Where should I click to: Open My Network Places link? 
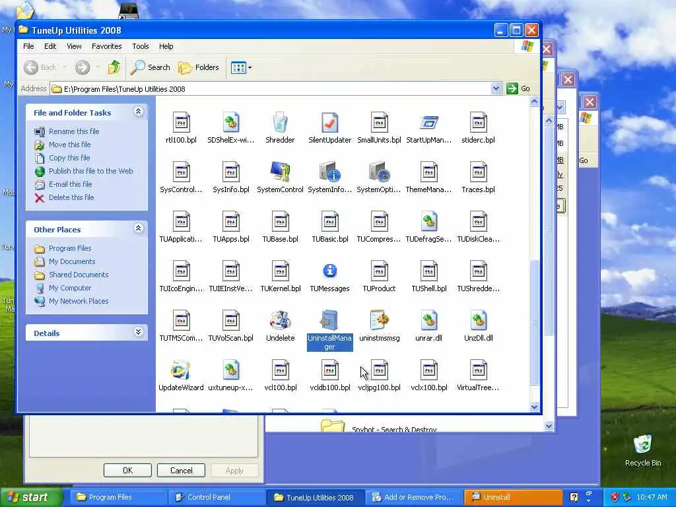(x=79, y=301)
